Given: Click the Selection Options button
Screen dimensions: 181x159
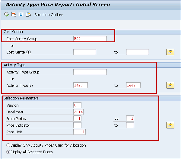Looking at the screenshot, I should [x=49, y=15].
